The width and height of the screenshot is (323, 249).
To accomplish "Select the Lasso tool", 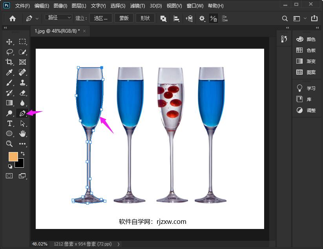I will 9,52.
